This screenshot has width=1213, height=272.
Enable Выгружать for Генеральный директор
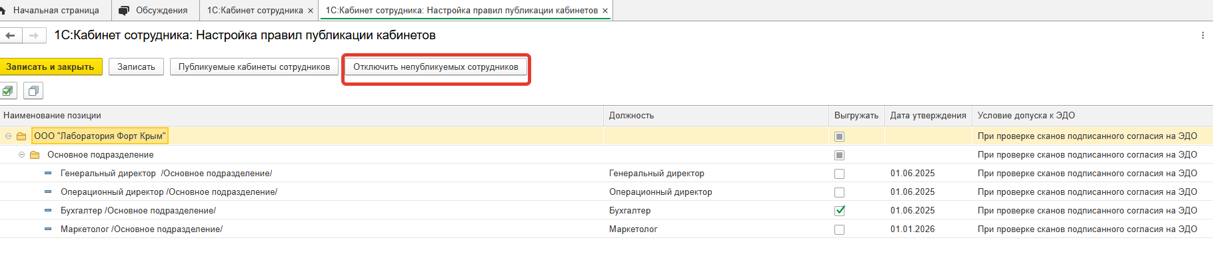839,174
